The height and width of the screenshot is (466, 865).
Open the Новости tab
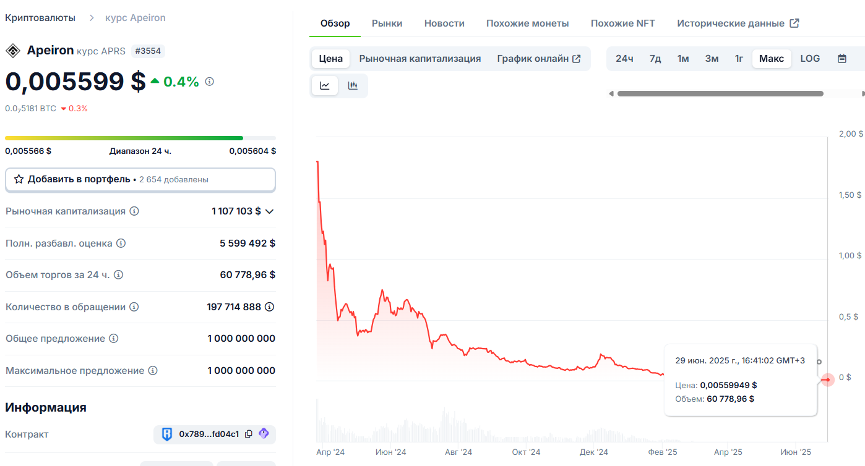(x=444, y=23)
